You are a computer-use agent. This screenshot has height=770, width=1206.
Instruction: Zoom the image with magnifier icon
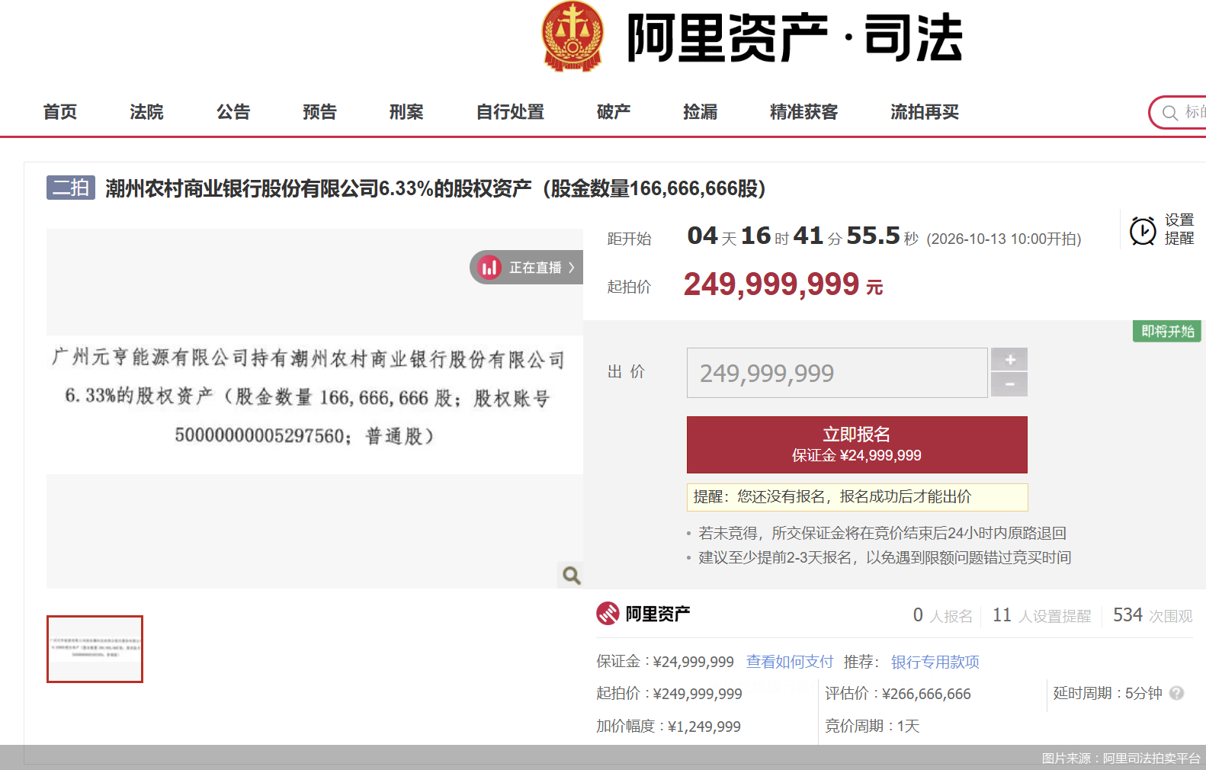571,575
